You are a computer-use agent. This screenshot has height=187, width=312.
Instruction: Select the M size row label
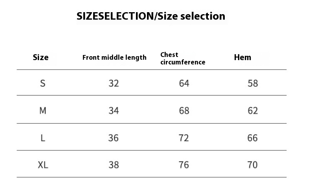coord(43,111)
